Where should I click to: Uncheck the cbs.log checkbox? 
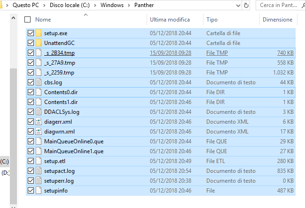31,82
